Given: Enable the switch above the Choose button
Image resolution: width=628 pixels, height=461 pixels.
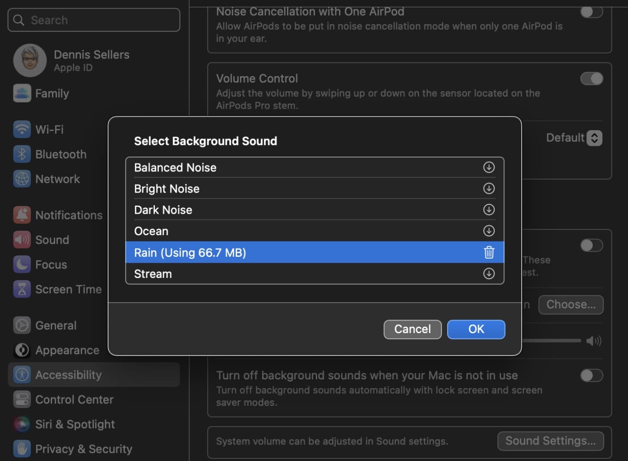Looking at the screenshot, I should coord(592,245).
